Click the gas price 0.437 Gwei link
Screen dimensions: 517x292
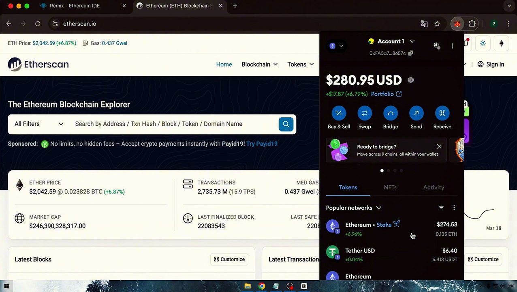pyautogui.click(x=115, y=43)
